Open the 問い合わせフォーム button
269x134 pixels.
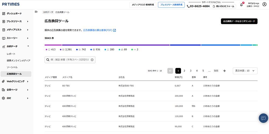coord(223,6)
